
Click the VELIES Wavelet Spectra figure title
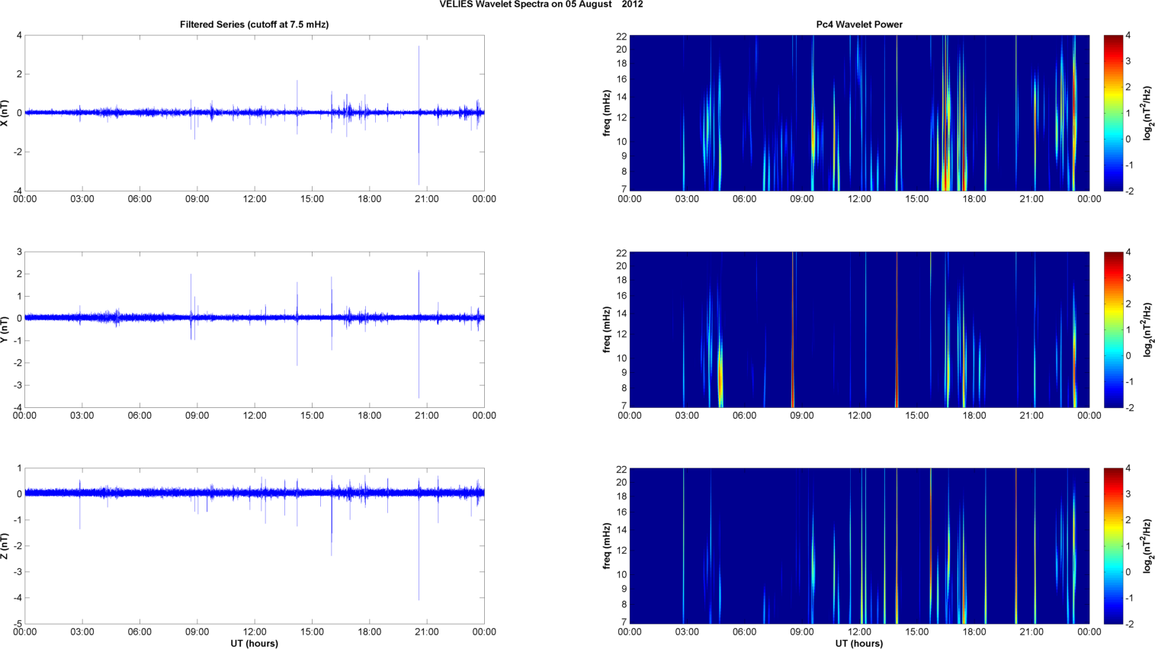pyautogui.click(x=541, y=5)
